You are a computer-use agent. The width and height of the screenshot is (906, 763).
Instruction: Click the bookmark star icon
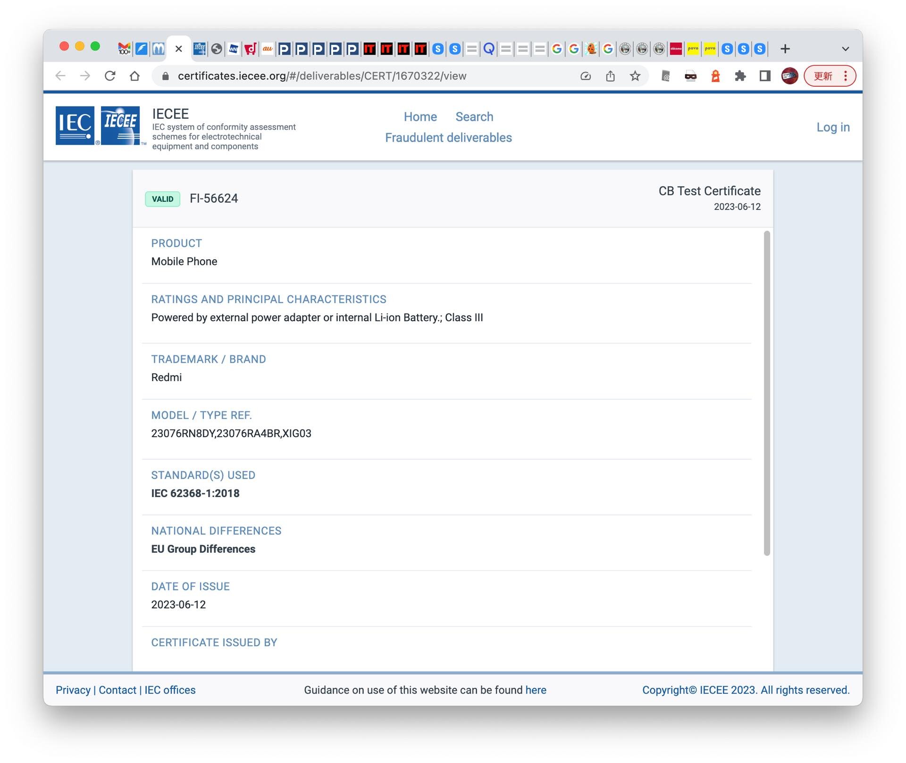click(x=635, y=76)
